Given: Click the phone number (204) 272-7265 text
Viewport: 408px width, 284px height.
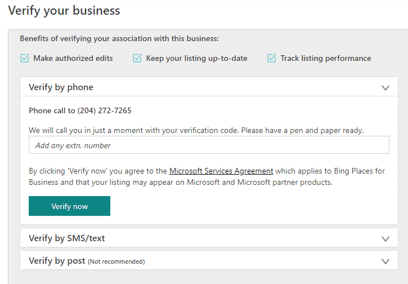Looking at the screenshot, I should coord(104,111).
